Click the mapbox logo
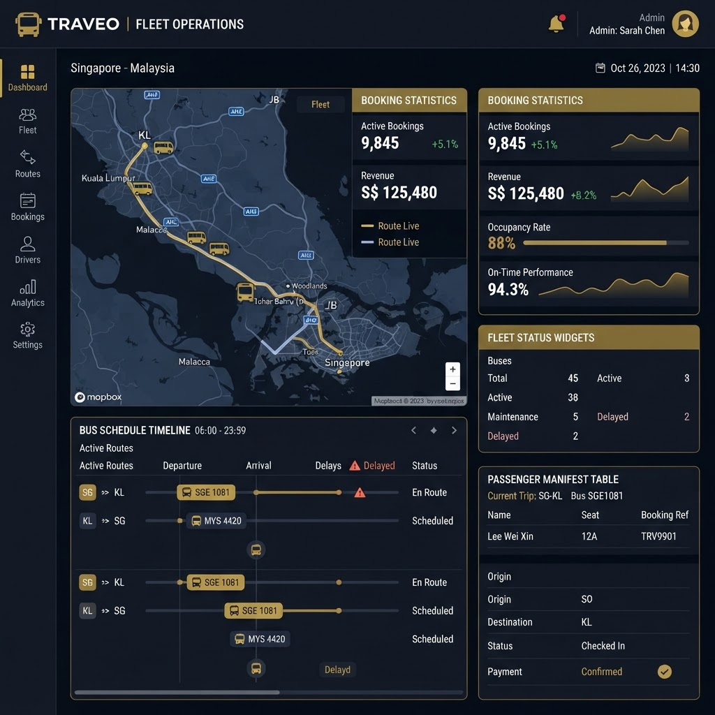Image resolution: width=715 pixels, height=715 pixels. click(x=98, y=397)
